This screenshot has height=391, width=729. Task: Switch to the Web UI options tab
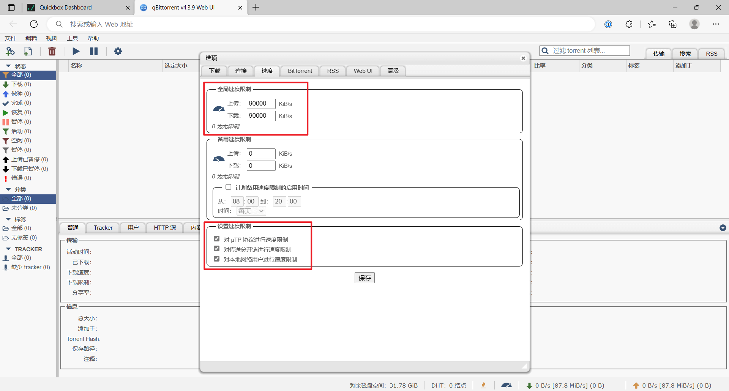(363, 71)
